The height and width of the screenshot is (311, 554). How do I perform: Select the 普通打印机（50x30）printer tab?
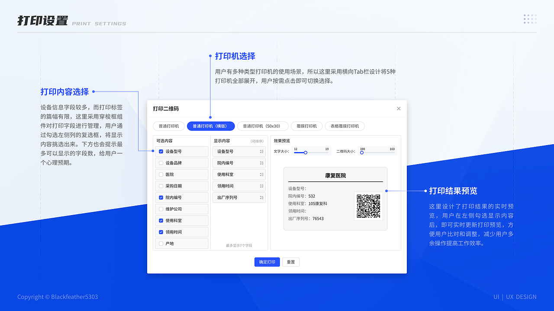click(263, 126)
